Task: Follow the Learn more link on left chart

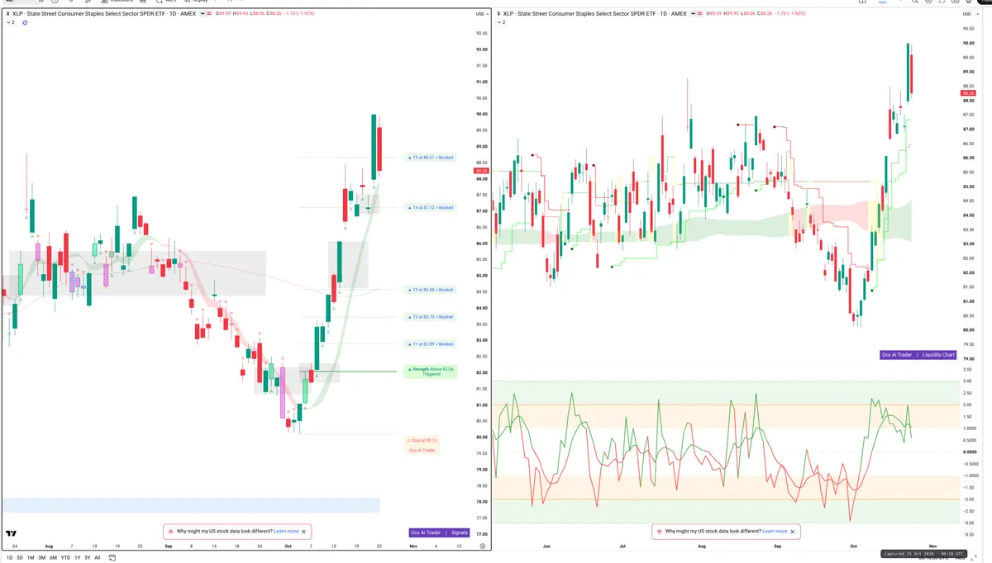Action: pyautogui.click(x=286, y=532)
